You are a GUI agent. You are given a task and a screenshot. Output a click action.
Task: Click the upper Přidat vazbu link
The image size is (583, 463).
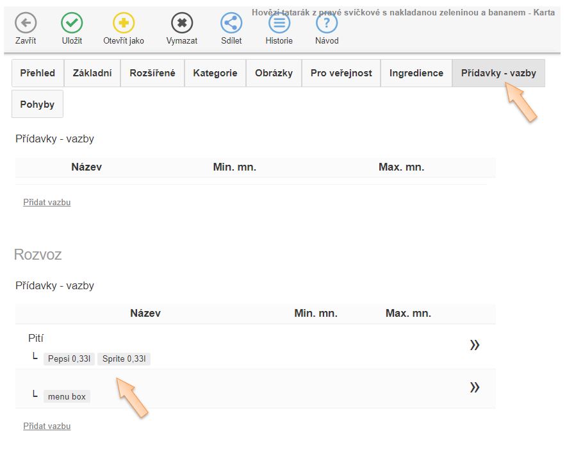(x=47, y=203)
